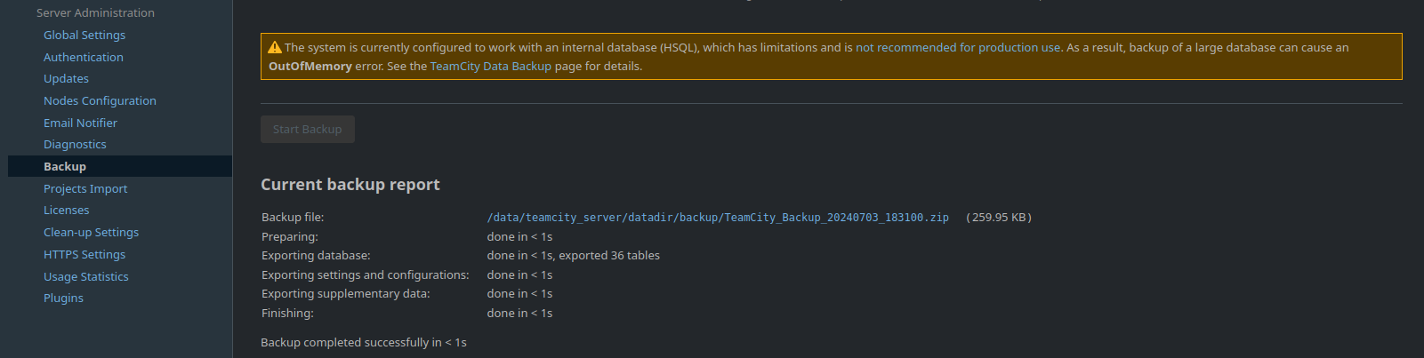Open the TeamCity Data Backup link
The height and width of the screenshot is (358, 1424).
point(491,66)
